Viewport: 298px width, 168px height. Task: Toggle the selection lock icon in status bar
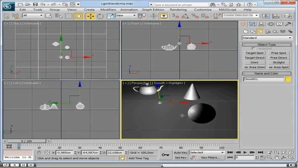(x=39, y=153)
